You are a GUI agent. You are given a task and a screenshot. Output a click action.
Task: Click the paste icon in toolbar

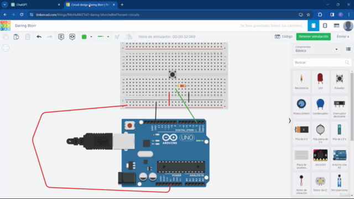coord(16,36)
